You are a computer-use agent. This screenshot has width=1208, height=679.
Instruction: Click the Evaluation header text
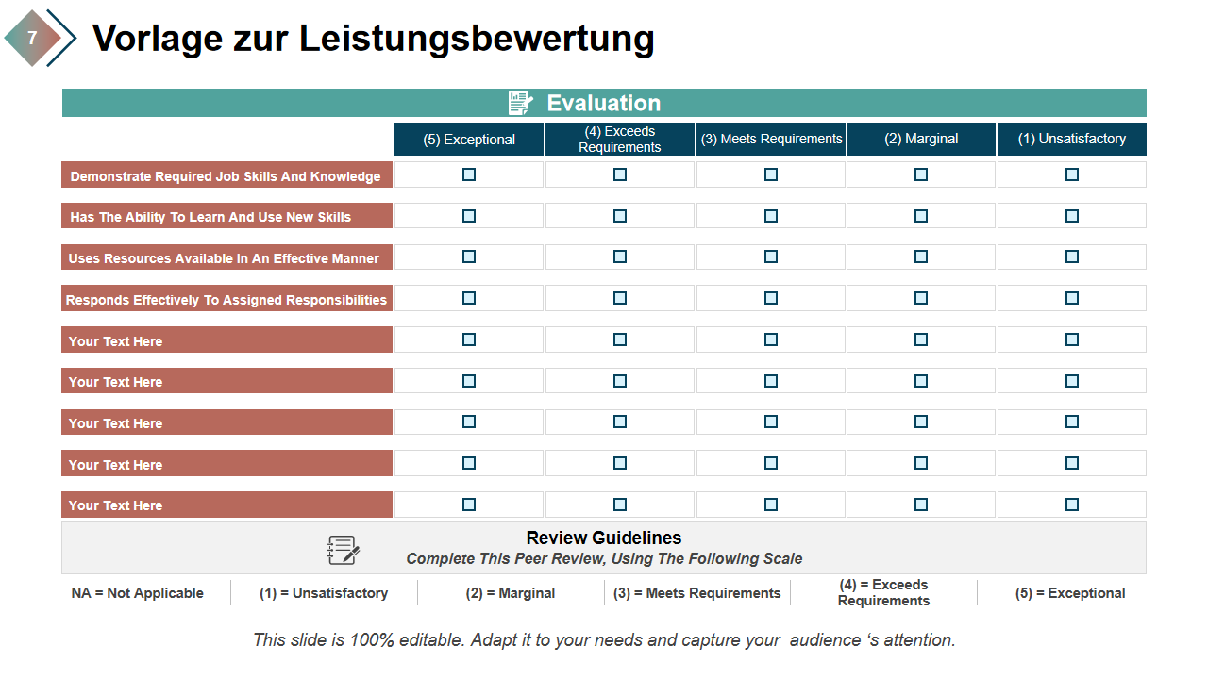click(604, 103)
